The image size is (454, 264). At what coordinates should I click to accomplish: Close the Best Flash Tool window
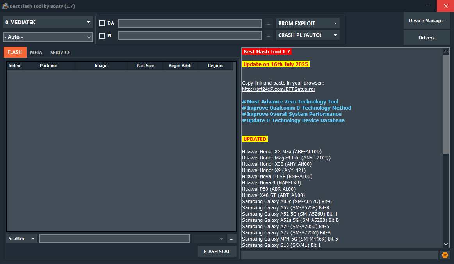point(445,6)
